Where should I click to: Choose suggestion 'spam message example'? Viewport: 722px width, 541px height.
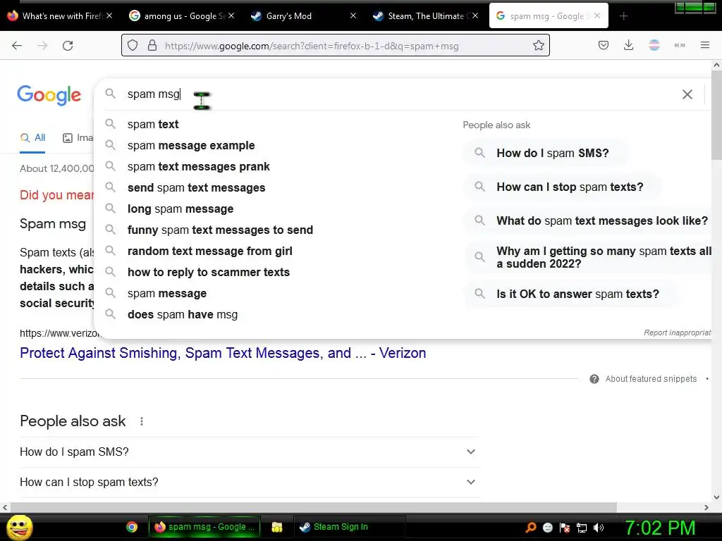276,145
